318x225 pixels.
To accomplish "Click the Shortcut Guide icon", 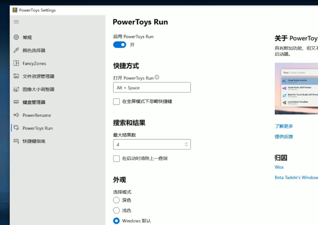I will [x=16, y=141].
